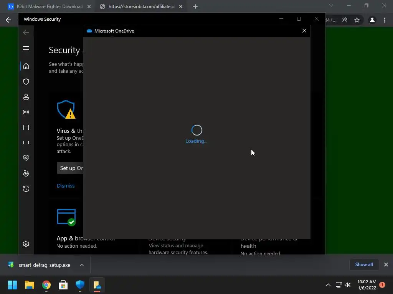This screenshot has height=294, width=393.
Task: Share this page from Chrome toolbar
Action: pos(345,20)
